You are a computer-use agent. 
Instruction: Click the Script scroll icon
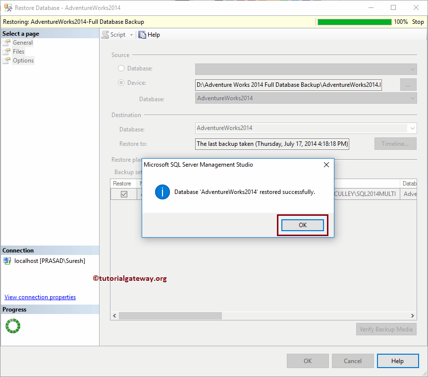pyautogui.click(x=105, y=35)
